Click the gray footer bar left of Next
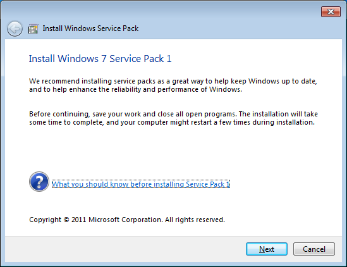The height and width of the screenshot is (267, 347). pos(125,249)
